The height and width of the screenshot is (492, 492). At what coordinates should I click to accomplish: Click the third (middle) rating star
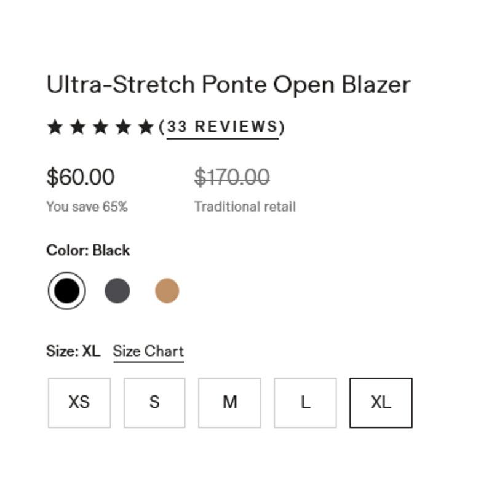[100, 127]
